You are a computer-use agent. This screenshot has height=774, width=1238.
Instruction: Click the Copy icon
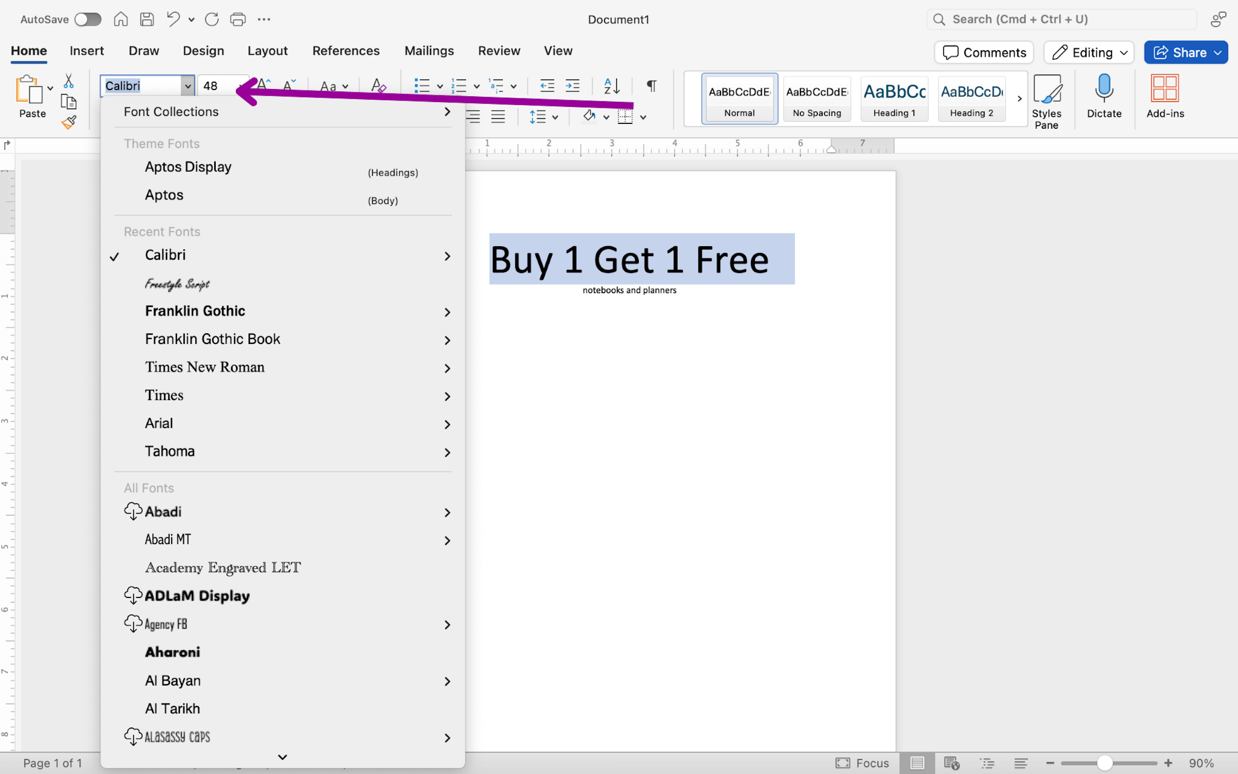(69, 102)
